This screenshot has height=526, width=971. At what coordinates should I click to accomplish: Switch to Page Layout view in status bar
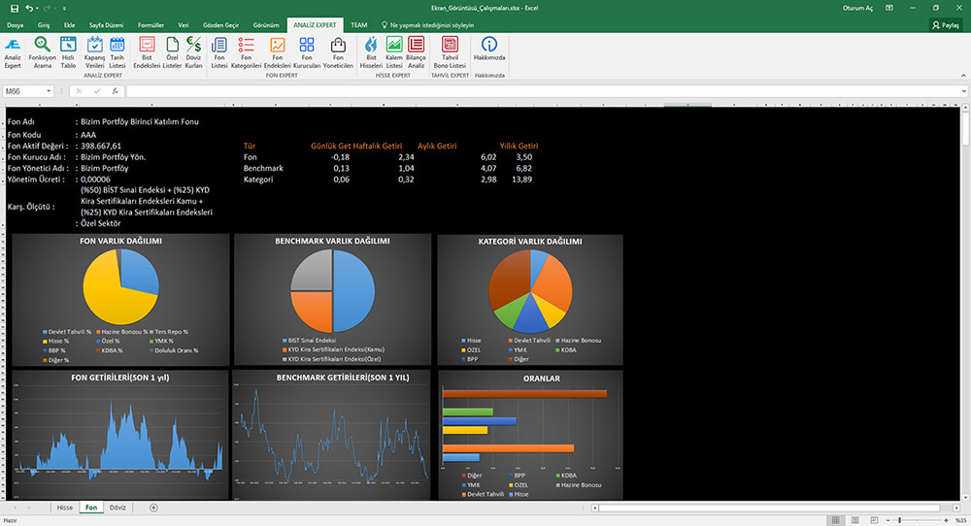pos(855,520)
